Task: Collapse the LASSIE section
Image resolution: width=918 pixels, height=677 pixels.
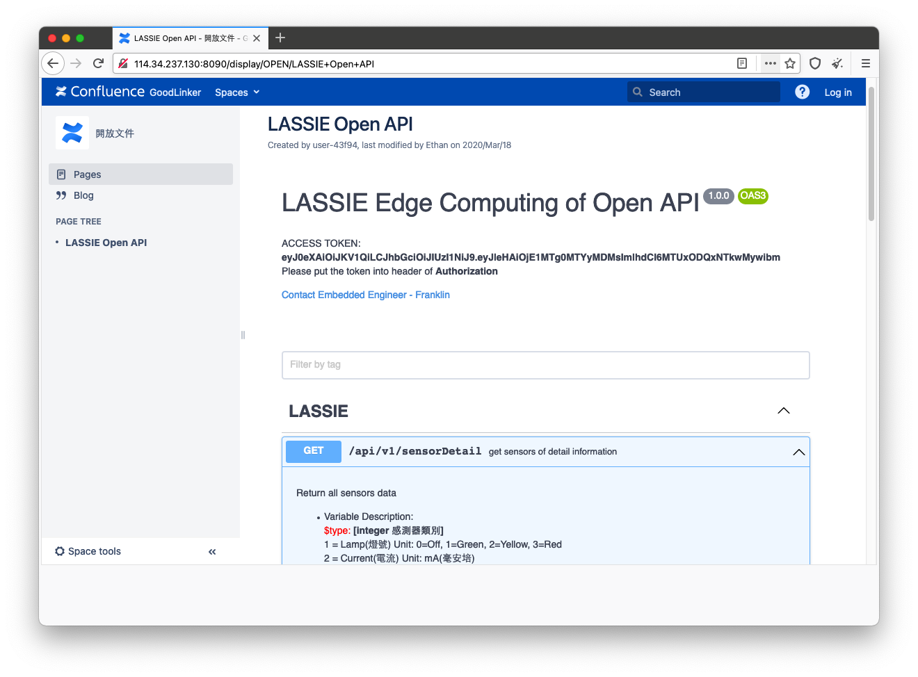Action: [x=784, y=411]
